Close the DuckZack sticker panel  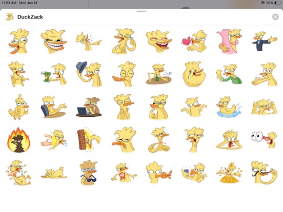275,17
